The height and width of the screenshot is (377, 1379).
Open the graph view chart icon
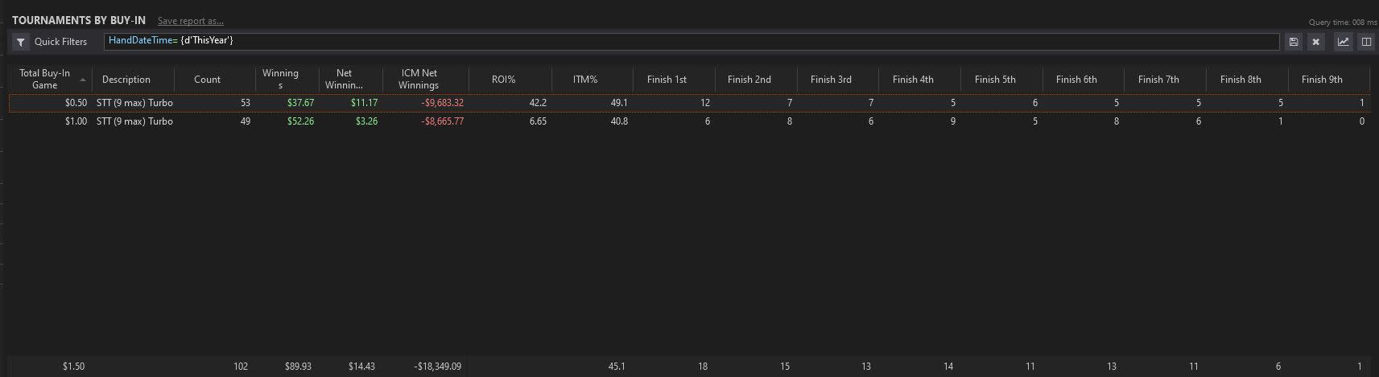1344,42
